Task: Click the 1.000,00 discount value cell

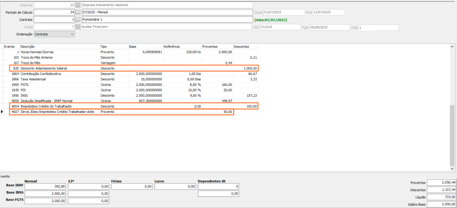Action: (x=245, y=68)
